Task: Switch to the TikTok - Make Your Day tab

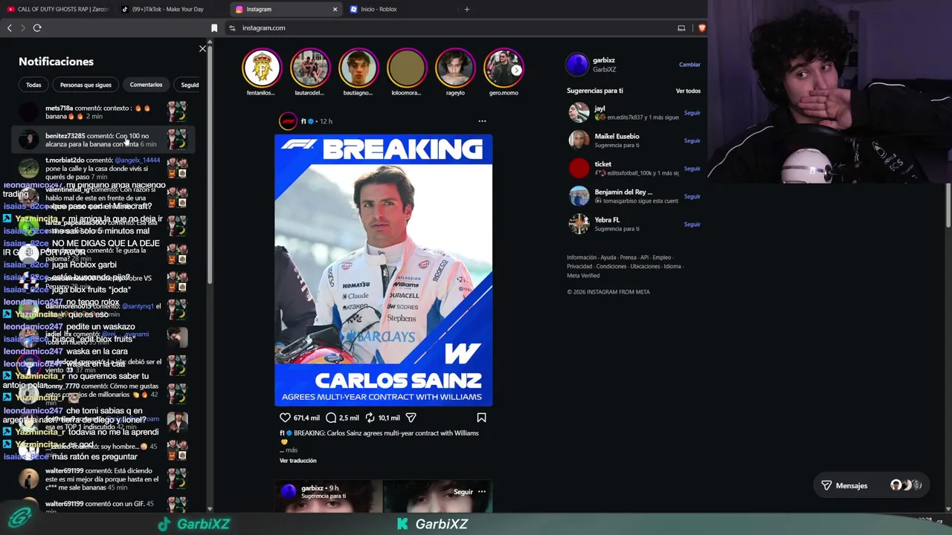Action: (170, 9)
